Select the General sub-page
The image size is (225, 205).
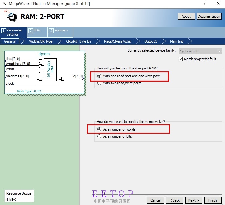(x=10, y=41)
